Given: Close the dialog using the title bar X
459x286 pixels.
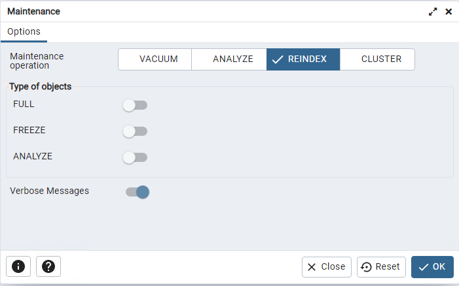Looking at the screenshot, I should click(x=449, y=12).
